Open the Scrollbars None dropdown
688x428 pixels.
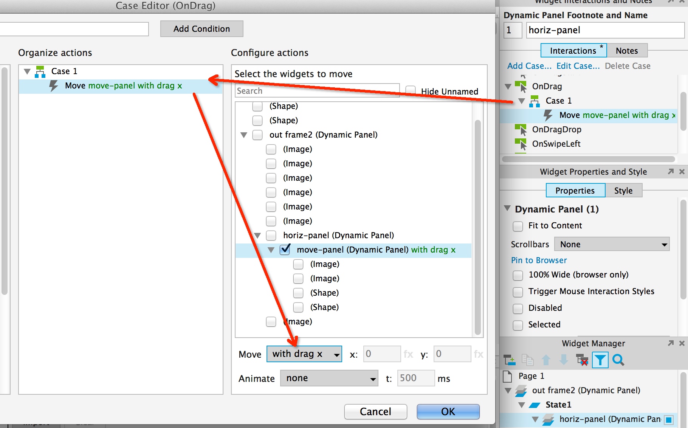point(612,244)
